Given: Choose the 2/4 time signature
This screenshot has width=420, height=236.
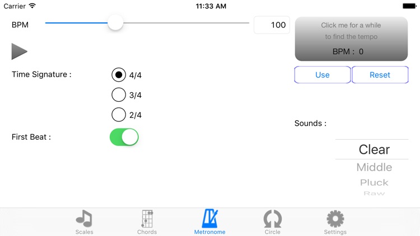Looking at the screenshot, I should point(119,115).
